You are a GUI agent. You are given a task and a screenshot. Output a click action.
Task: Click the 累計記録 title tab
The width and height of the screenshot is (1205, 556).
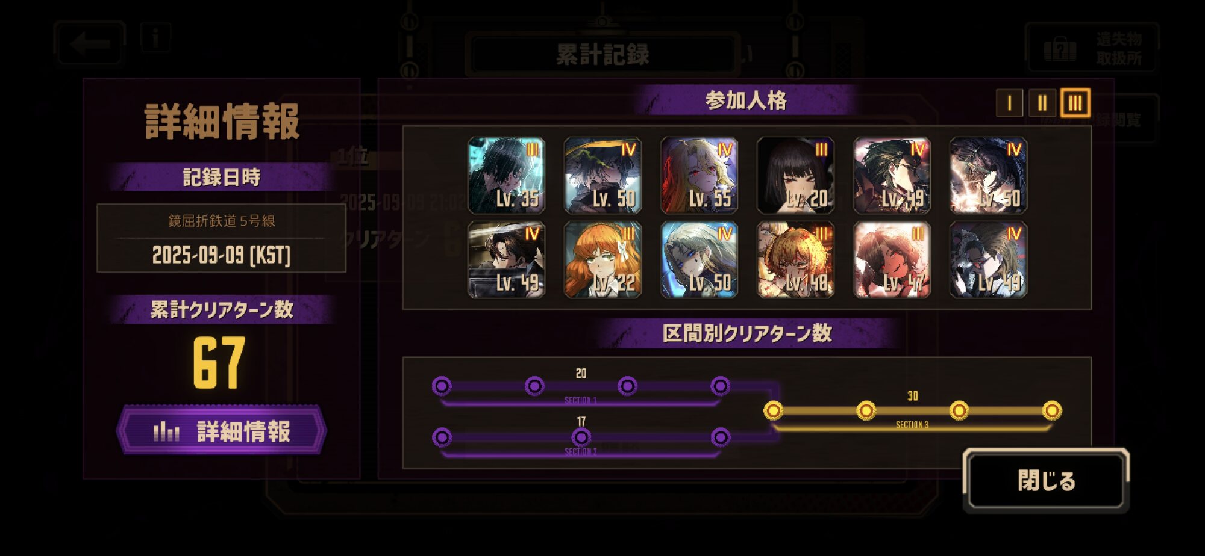point(602,55)
